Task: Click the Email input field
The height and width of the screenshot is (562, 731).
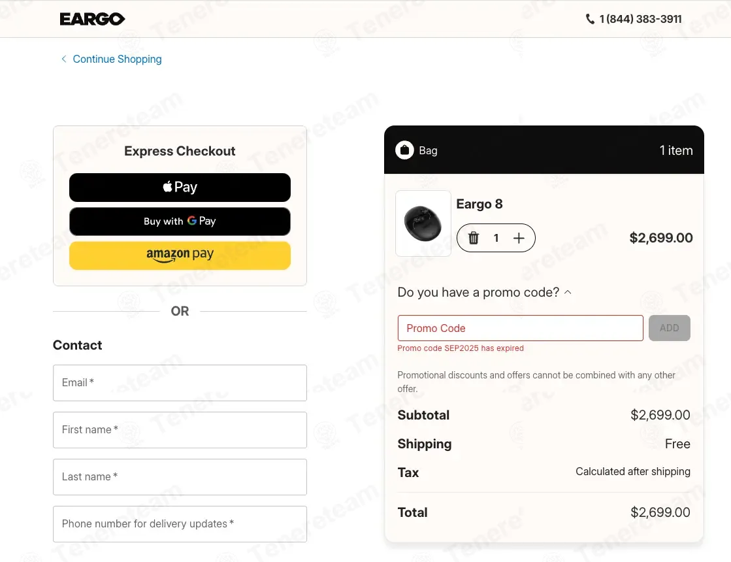Action: tap(180, 383)
